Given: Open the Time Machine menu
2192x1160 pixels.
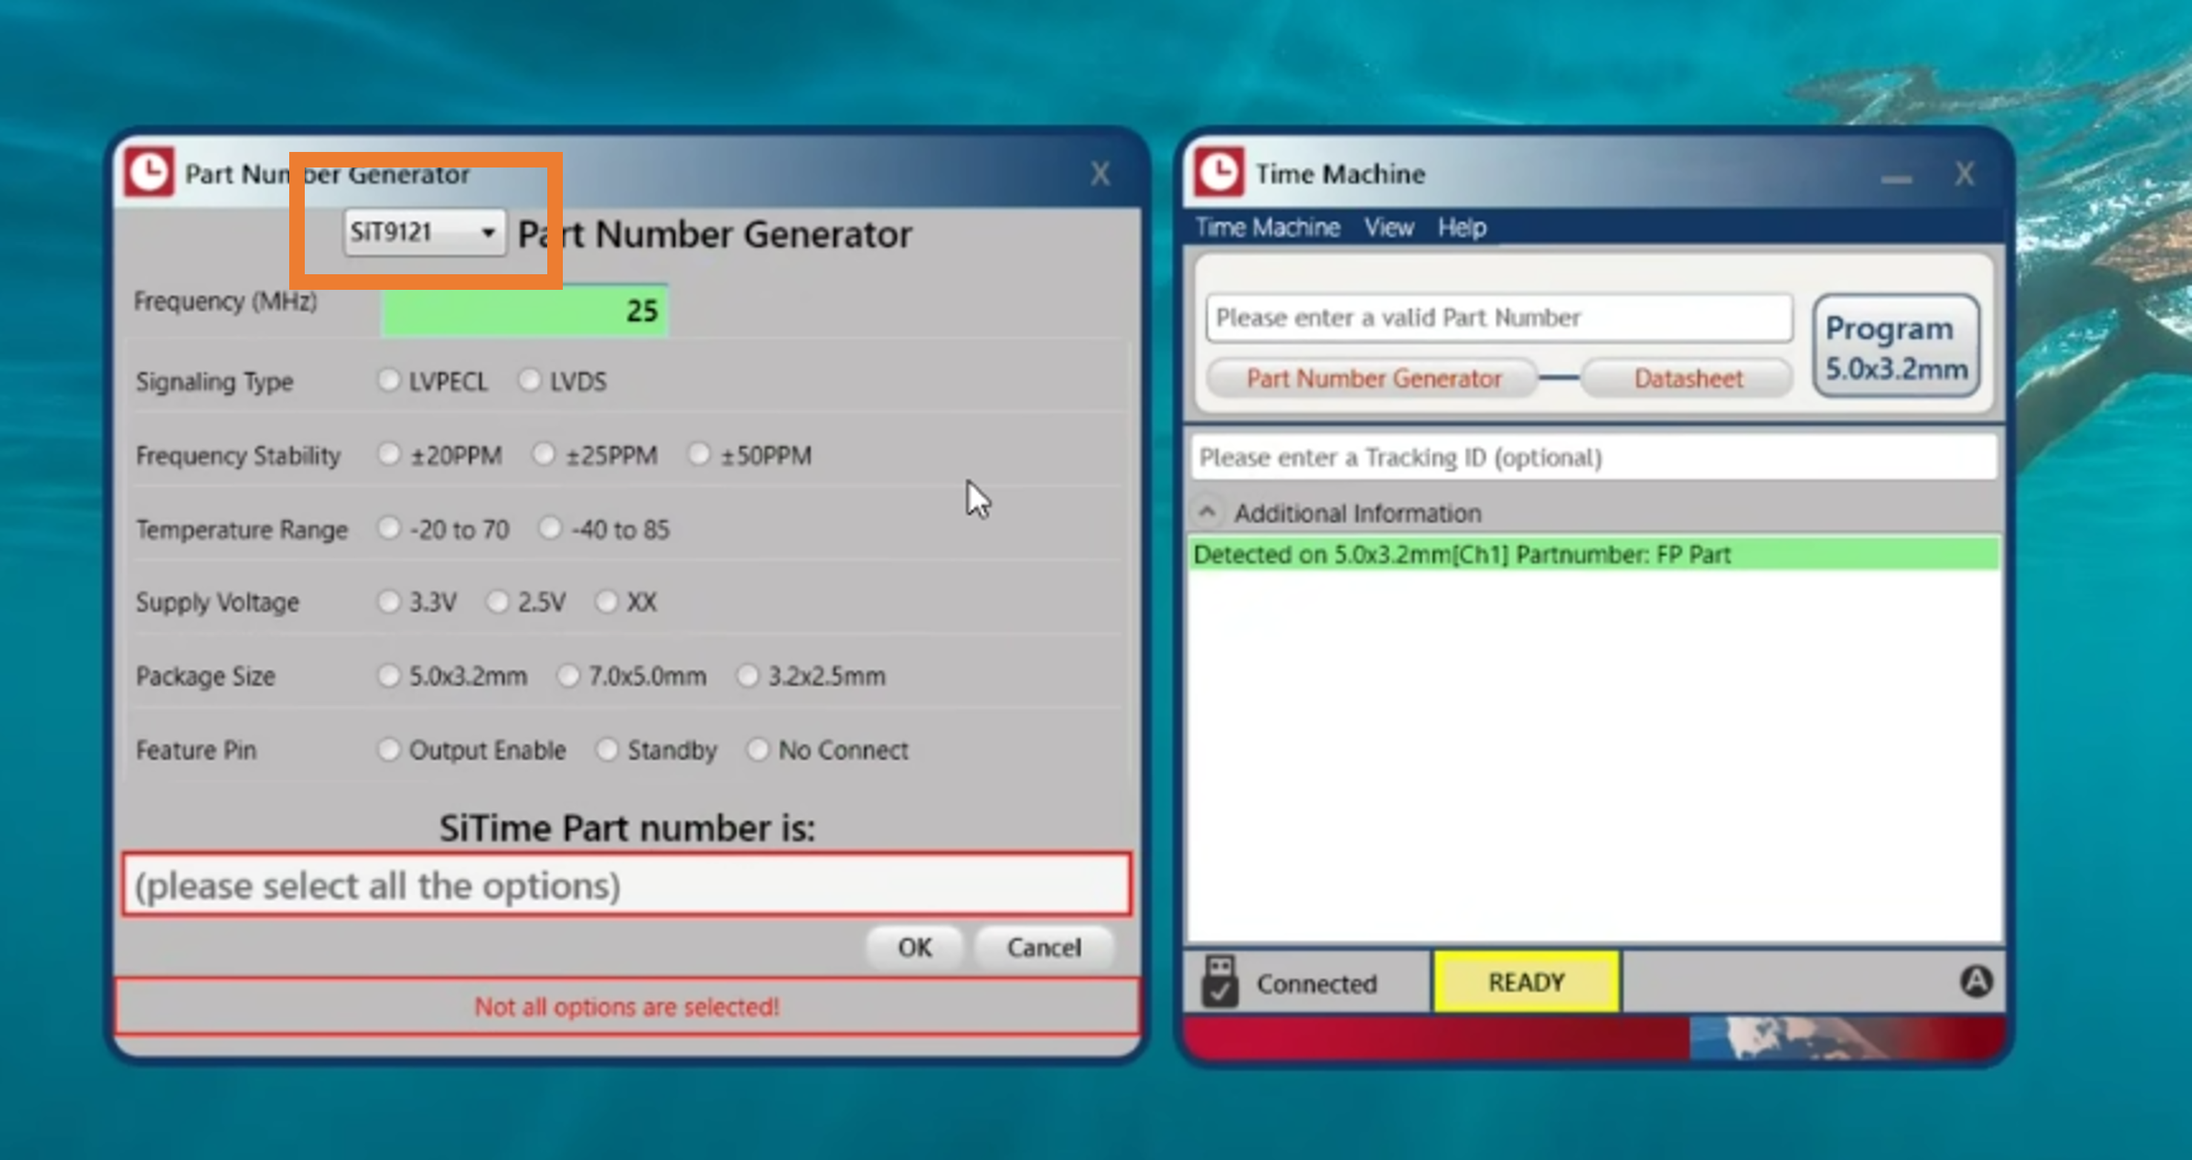Looking at the screenshot, I should point(1267,228).
